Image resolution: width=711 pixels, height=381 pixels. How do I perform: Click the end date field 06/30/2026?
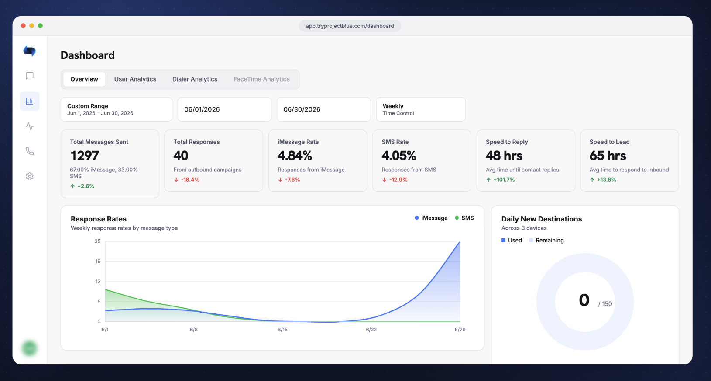324,109
